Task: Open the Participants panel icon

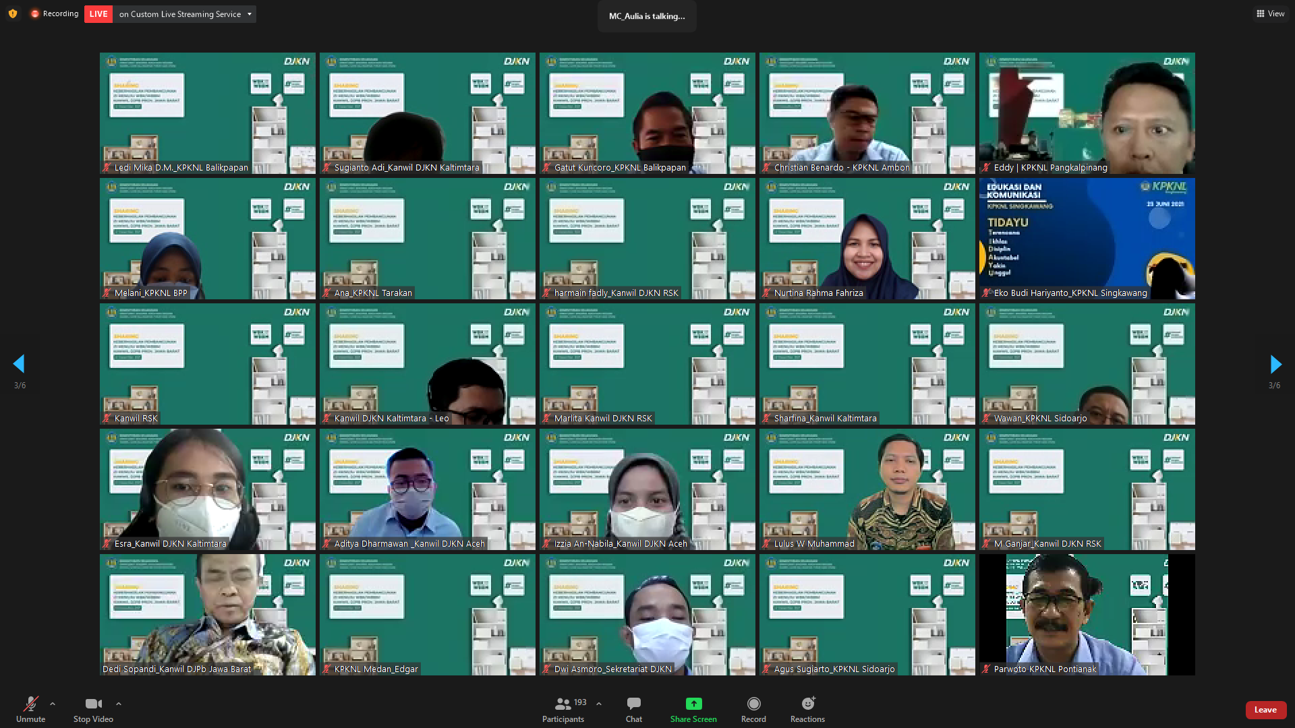Action: [x=563, y=704]
